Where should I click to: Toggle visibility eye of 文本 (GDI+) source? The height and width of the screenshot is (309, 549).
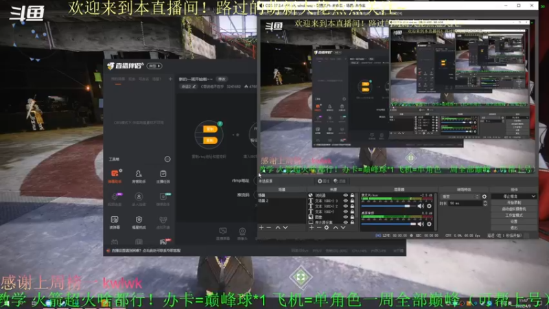(x=346, y=211)
